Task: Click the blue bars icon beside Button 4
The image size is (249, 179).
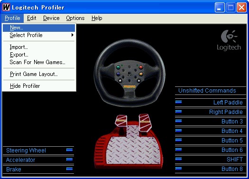Action: click(x=178, y=131)
